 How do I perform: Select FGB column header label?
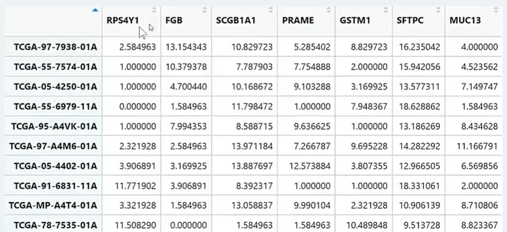coord(174,20)
